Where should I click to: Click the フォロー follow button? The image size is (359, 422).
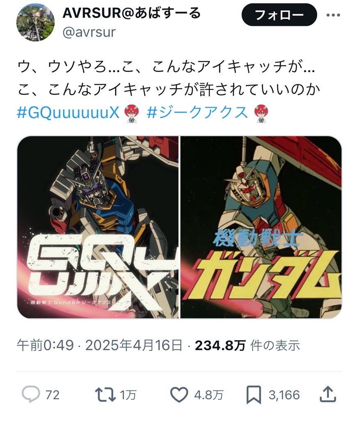click(x=279, y=15)
